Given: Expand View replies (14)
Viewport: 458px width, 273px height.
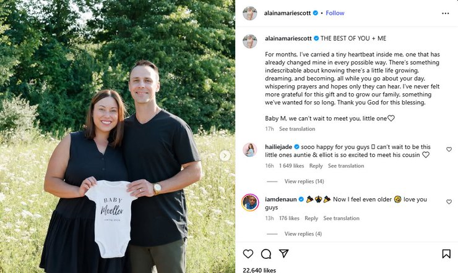Looking at the screenshot, I should (304, 181).
